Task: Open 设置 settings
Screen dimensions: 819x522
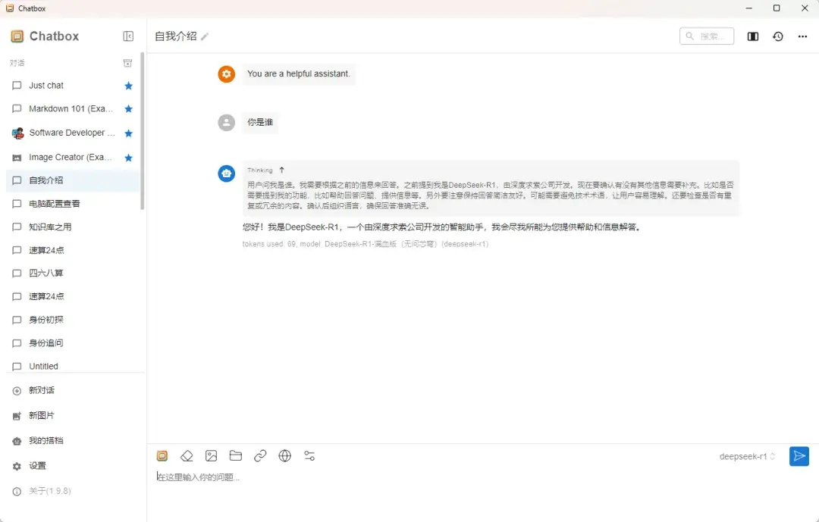Action: click(73, 466)
